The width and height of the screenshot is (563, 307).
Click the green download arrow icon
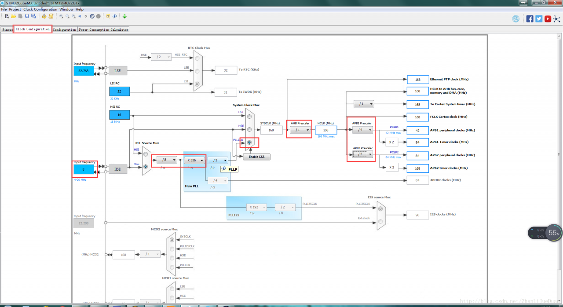[x=124, y=16]
